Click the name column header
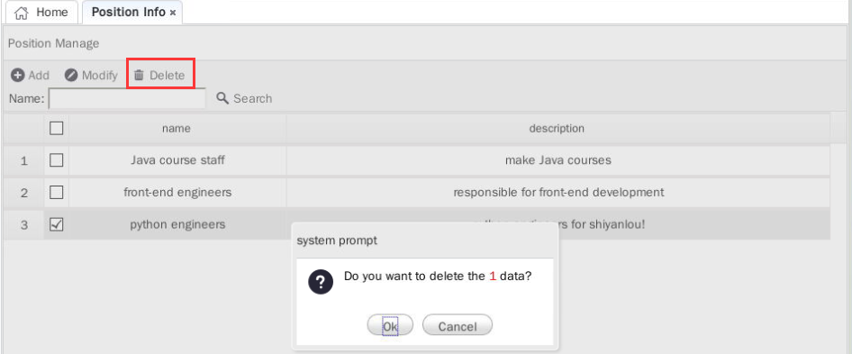This screenshot has width=852, height=354. click(177, 128)
